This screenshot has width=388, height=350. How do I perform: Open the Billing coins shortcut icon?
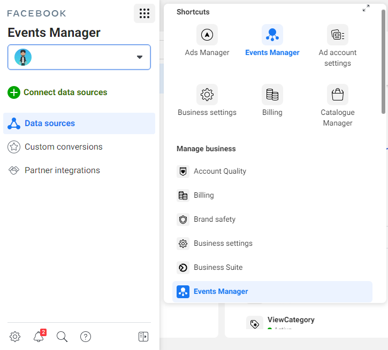tap(272, 95)
